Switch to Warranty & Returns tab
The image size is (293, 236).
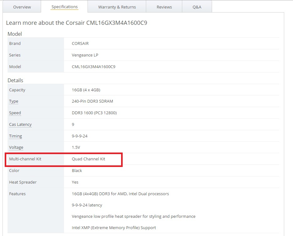click(x=117, y=7)
